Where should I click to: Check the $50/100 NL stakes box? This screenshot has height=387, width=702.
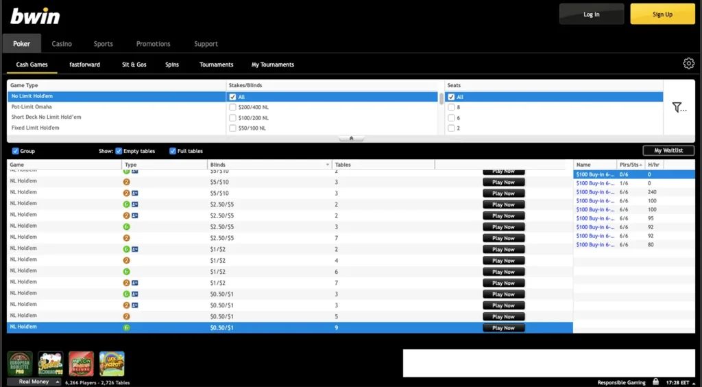tap(232, 128)
